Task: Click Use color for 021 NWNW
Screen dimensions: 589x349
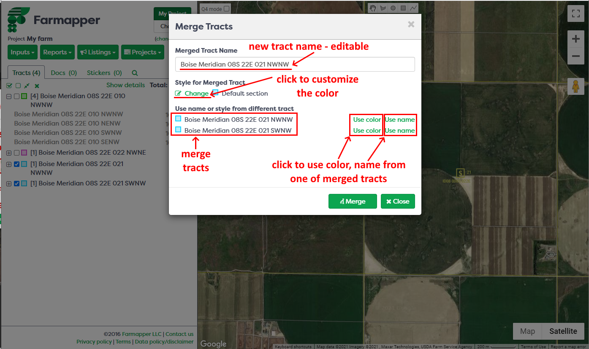Action: pyautogui.click(x=367, y=120)
